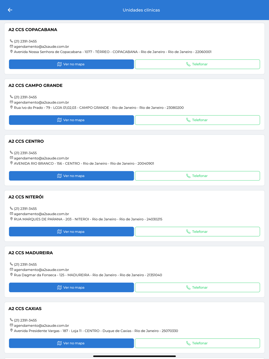This screenshot has width=269, height=359.
Task: Tap location pin icon for Niterói address
Action: click(11, 219)
